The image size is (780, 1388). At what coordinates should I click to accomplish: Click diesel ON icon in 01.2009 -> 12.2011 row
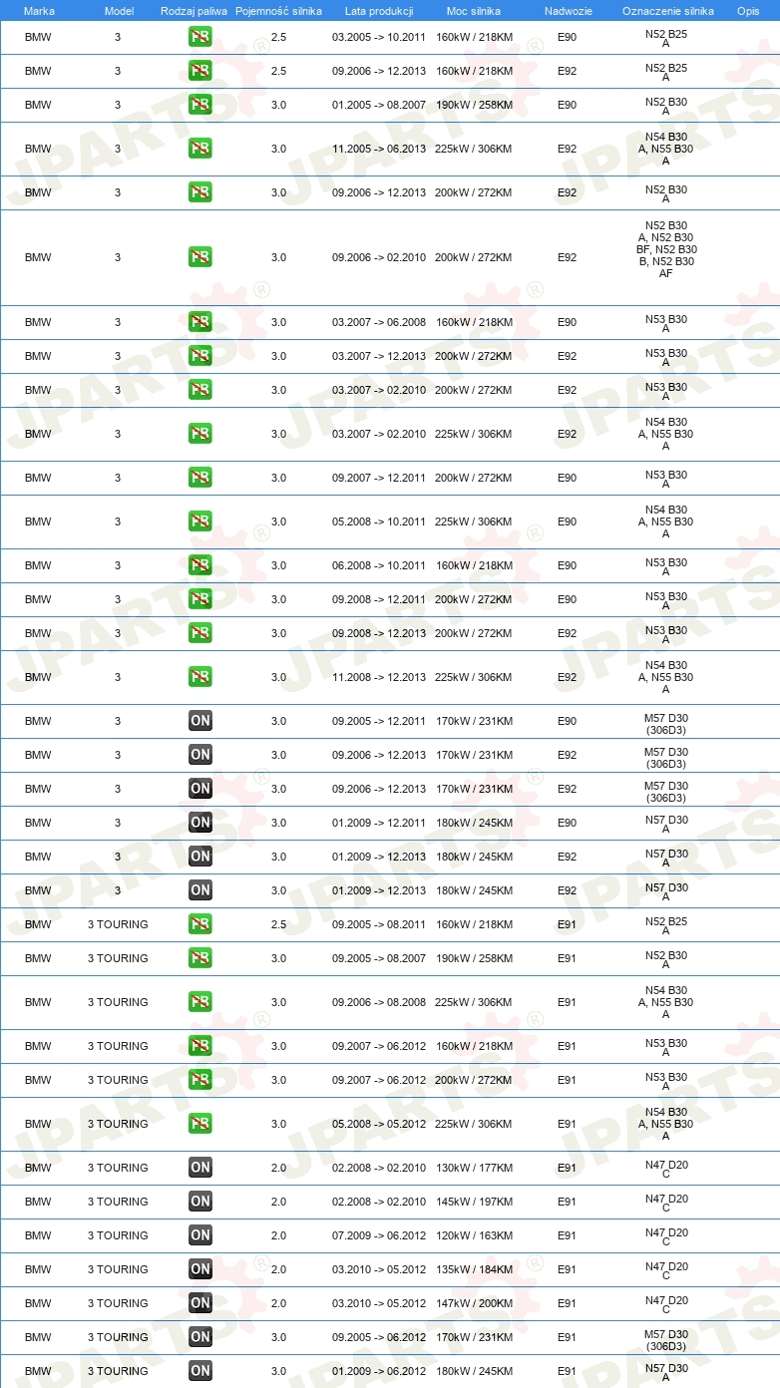coord(200,824)
